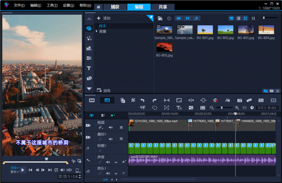
Task: Open the 文件(F) menu
Action: 19,5
